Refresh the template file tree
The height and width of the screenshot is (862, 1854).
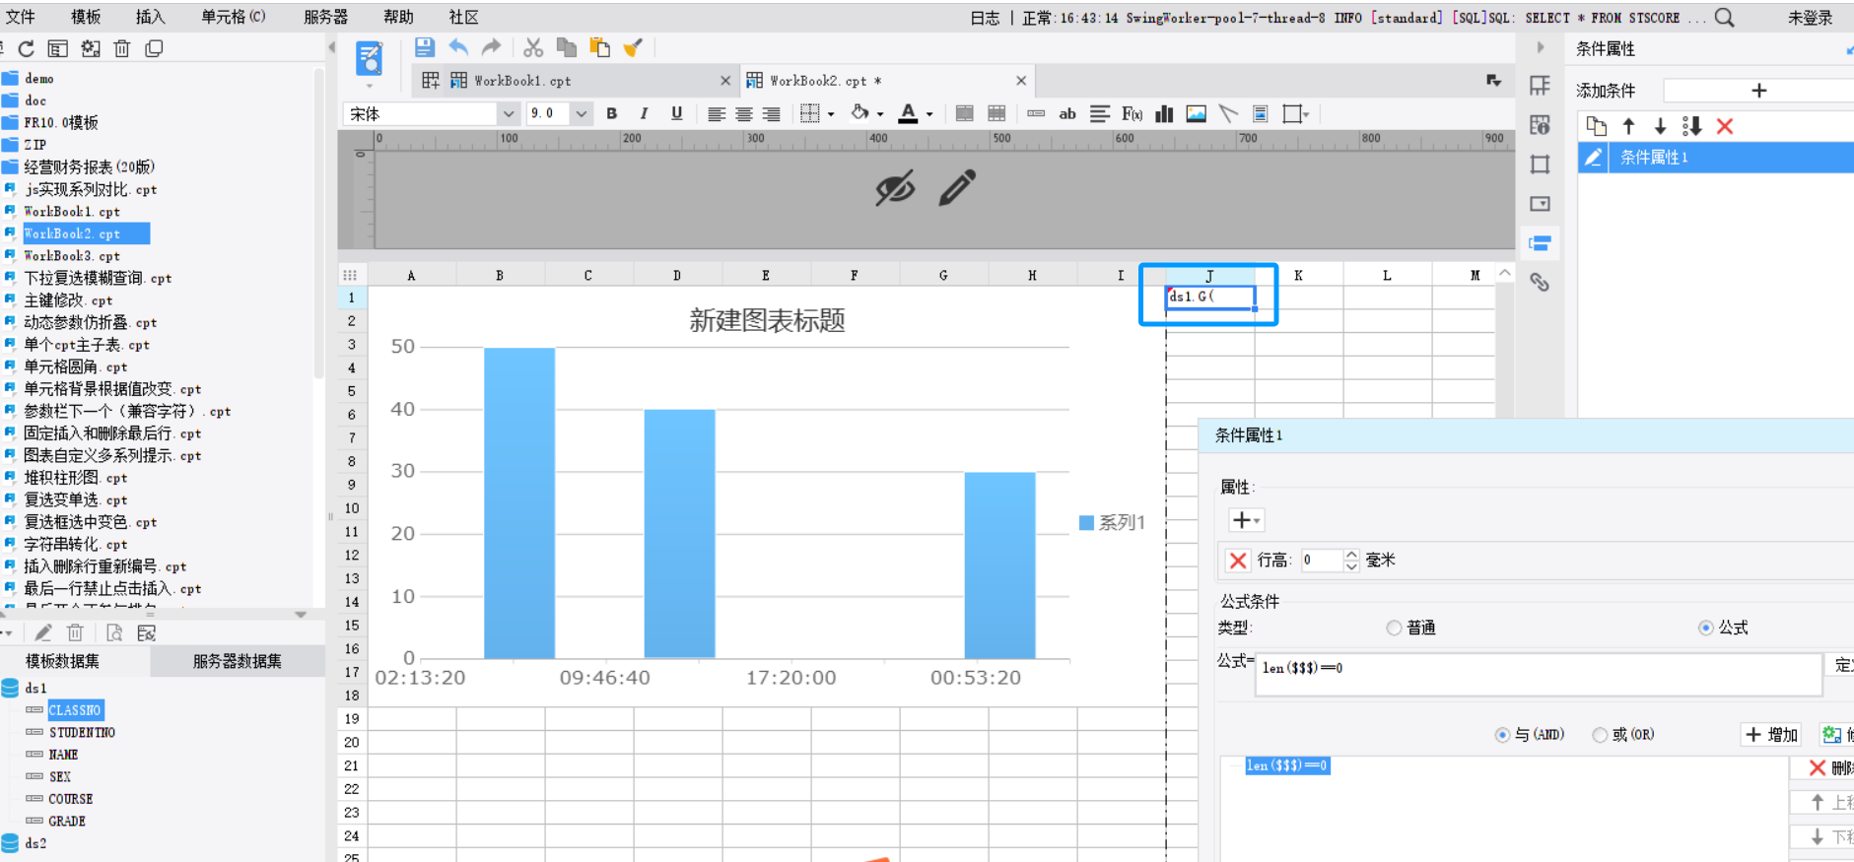click(x=27, y=48)
